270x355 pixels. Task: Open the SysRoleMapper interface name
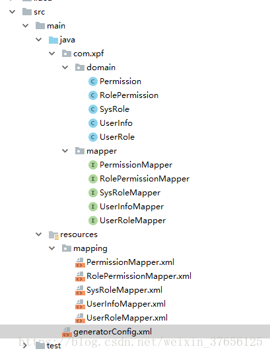point(130,193)
